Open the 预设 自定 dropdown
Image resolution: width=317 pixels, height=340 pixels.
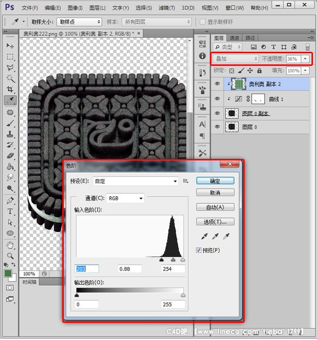[x=136, y=181]
